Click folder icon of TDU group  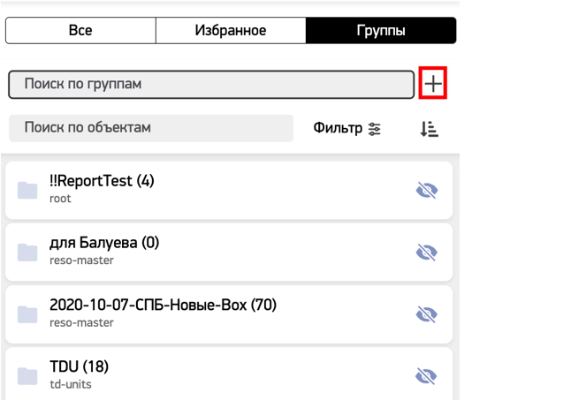coord(27,376)
